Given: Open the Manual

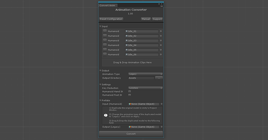Looking at the screenshot, I should click(146, 19).
